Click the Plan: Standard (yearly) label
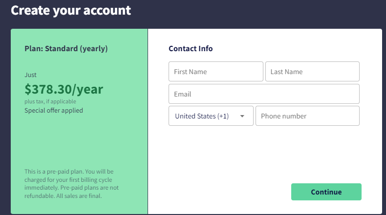The height and width of the screenshot is (215, 386). [66, 49]
